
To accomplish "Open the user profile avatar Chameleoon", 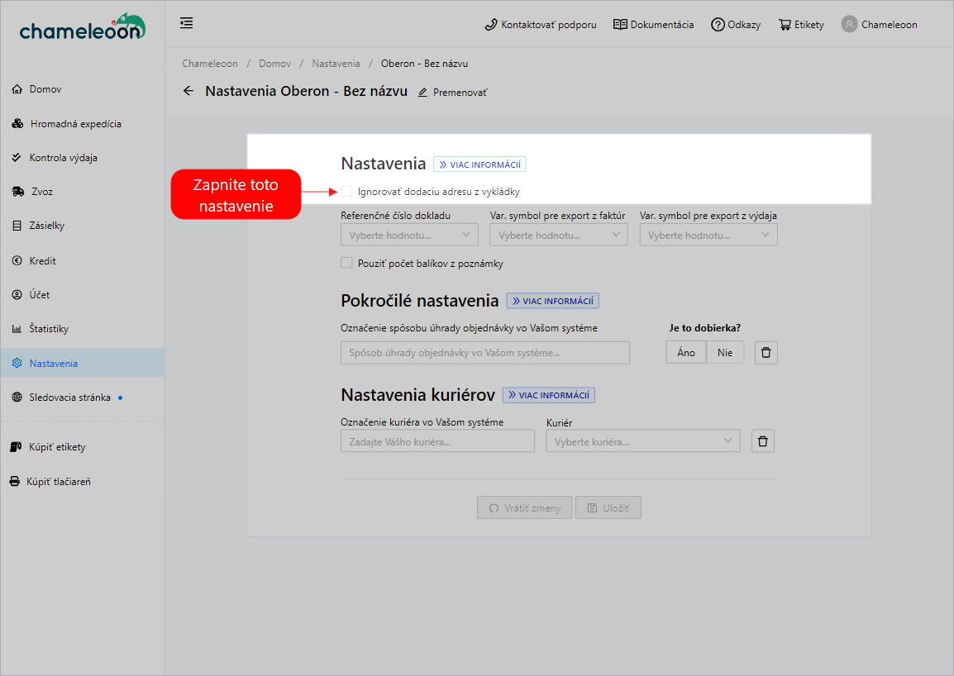I will 849,24.
